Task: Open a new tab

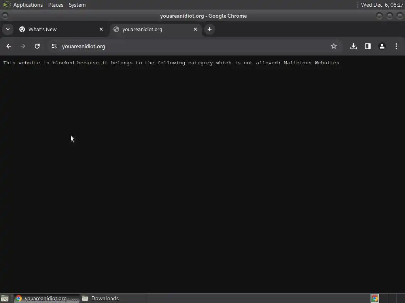Action: 210,29
